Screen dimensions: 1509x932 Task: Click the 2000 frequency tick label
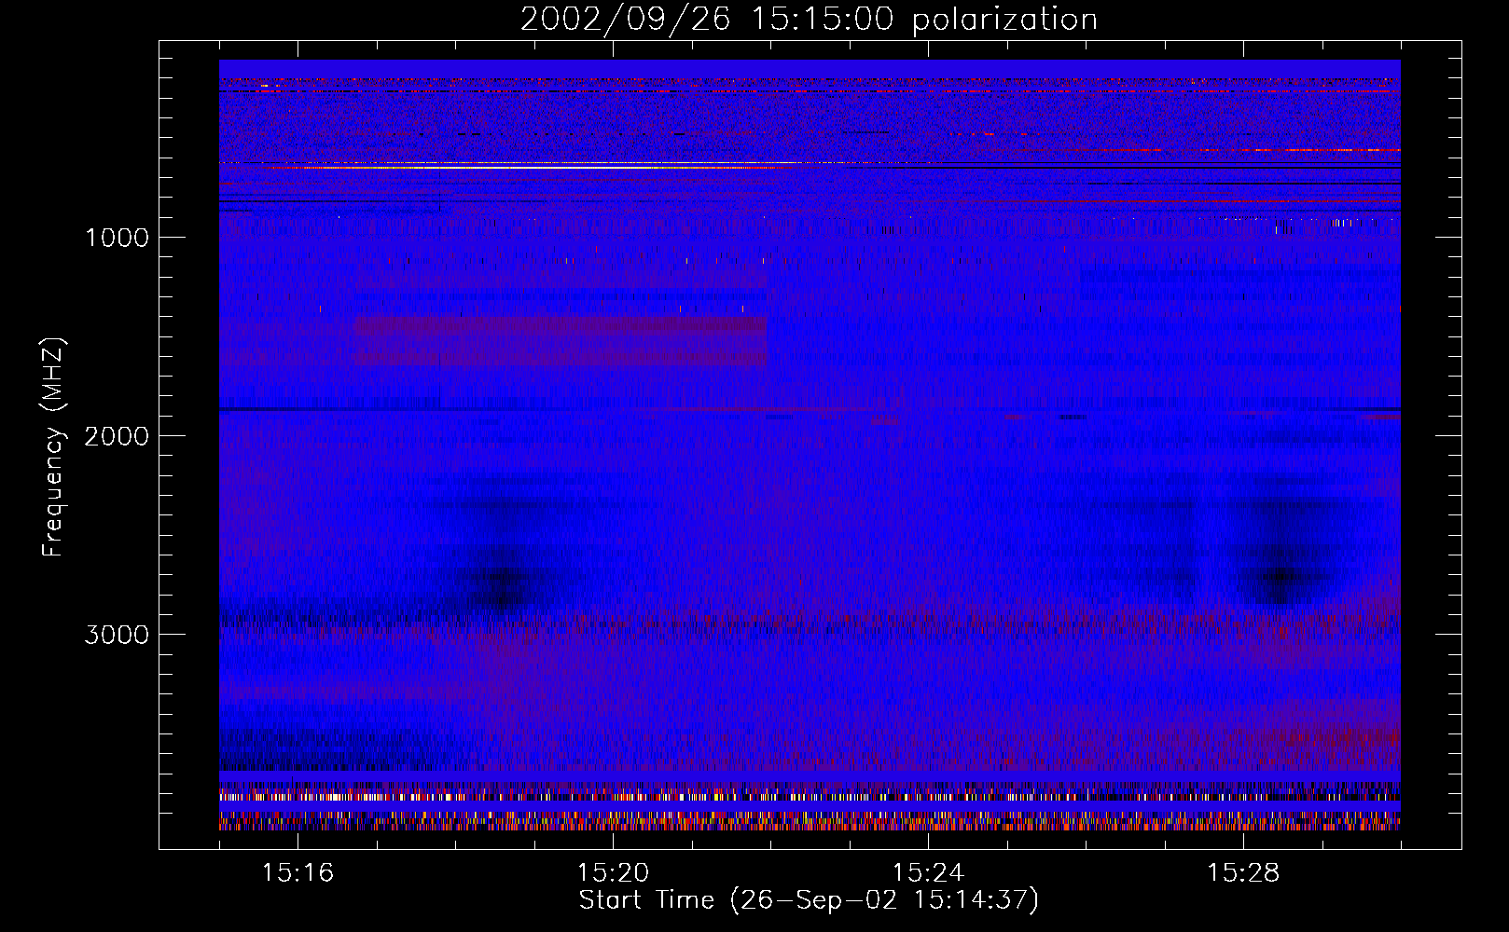point(117,436)
